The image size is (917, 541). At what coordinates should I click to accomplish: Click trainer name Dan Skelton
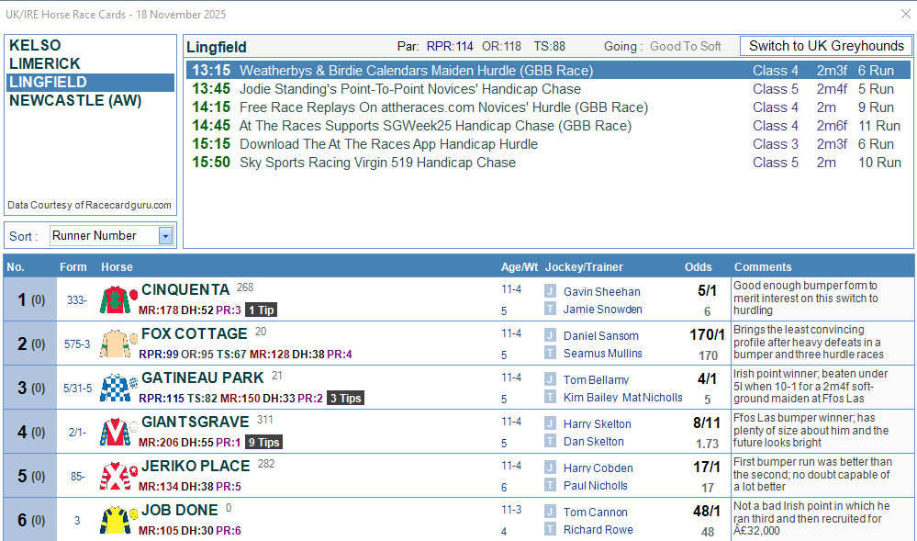click(x=594, y=442)
